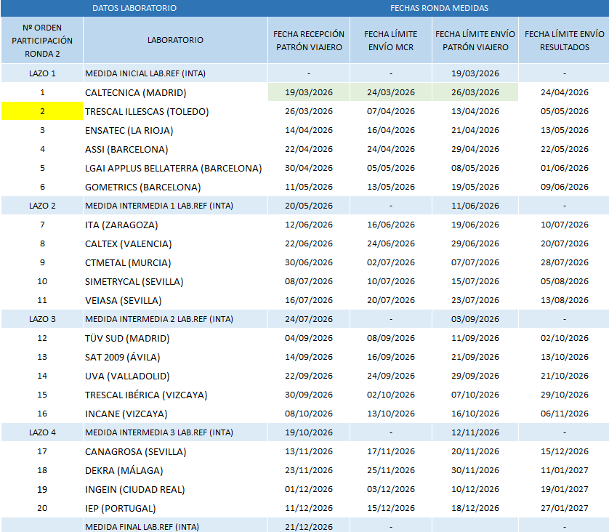The image size is (609, 532).
Task: Click the FECHA LÍMITE ENVÍO MCR header
Action: (x=390, y=40)
